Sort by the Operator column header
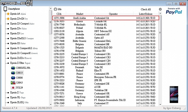 113,14
